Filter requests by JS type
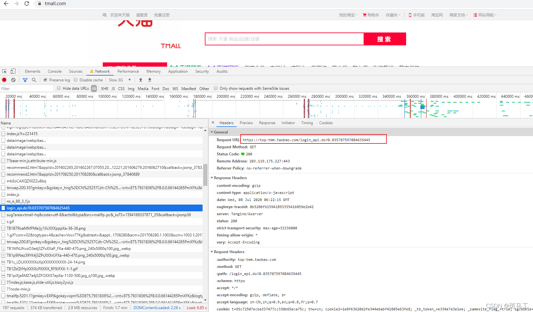The height and width of the screenshot is (312, 533). coord(113,88)
